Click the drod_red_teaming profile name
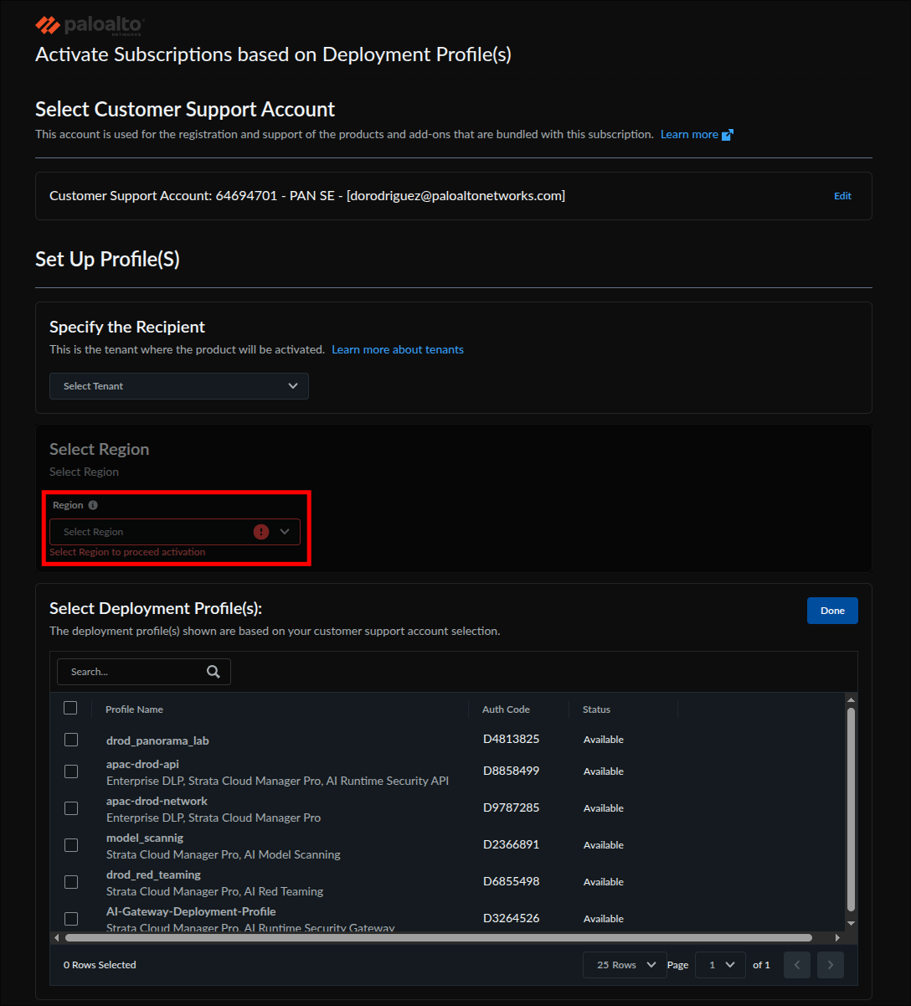 coord(153,874)
